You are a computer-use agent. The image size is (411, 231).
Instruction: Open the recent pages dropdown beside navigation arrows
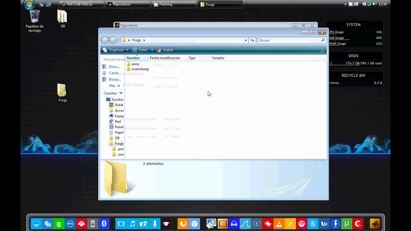(118, 40)
